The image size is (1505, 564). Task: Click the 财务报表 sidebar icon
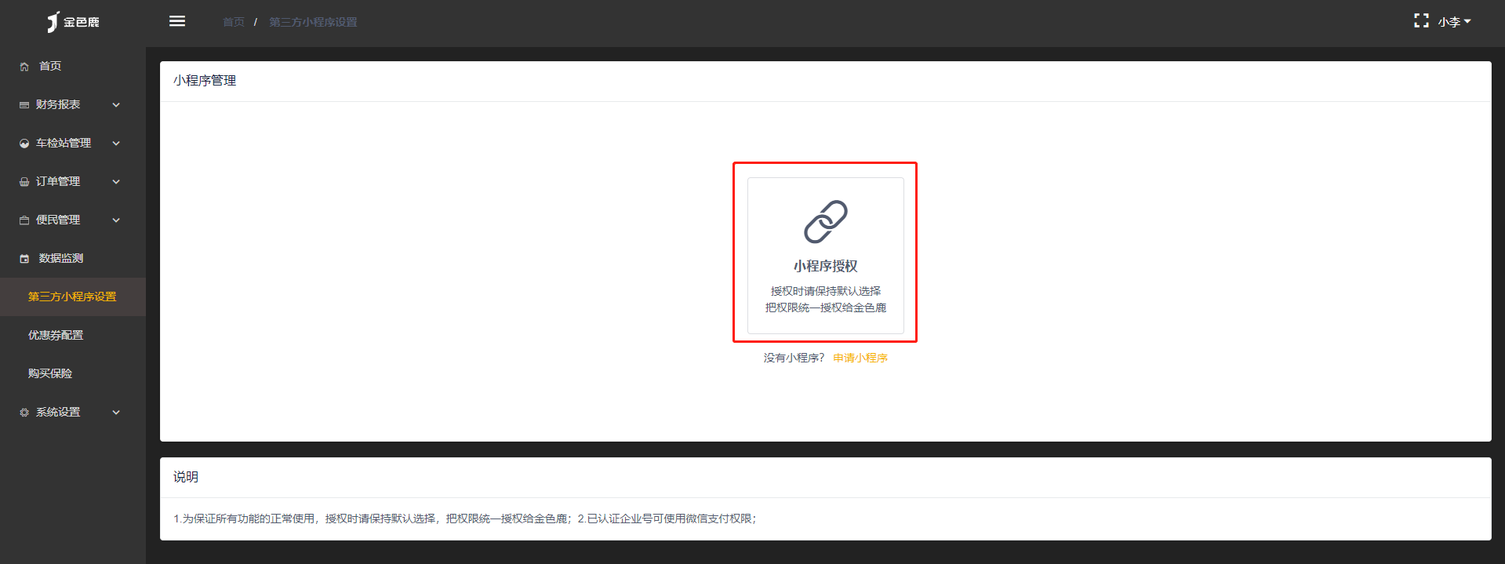24,105
